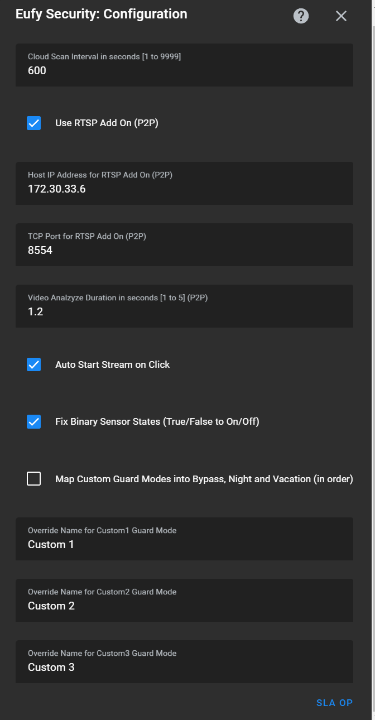The height and width of the screenshot is (720, 375).
Task: Select the Host IP Address field
Action: pos(184,183)
